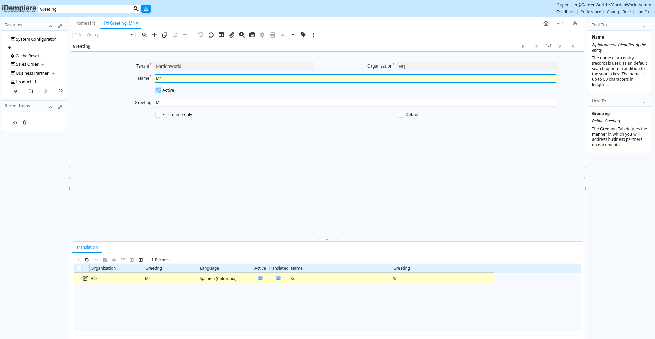
Task: Open the Attachment paperclip icon
Action: coord(232,35)
